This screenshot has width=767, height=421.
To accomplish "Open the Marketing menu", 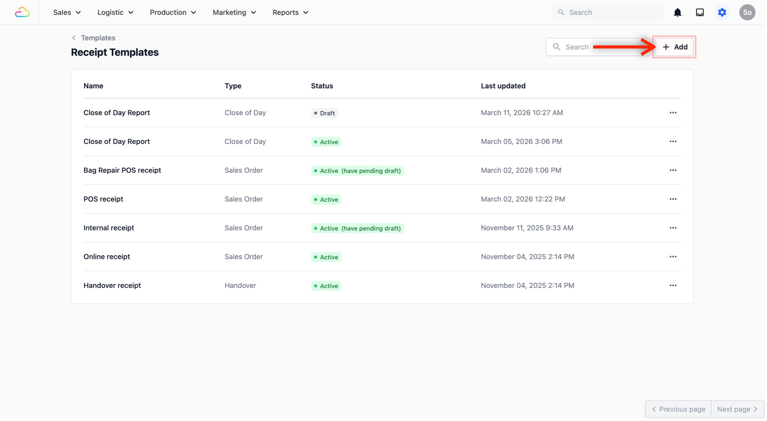I will [234, 12].
